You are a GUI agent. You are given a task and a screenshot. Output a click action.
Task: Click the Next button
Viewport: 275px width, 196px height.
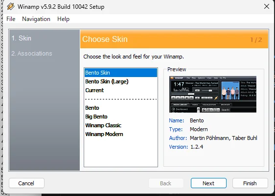(x=208, y=183)
